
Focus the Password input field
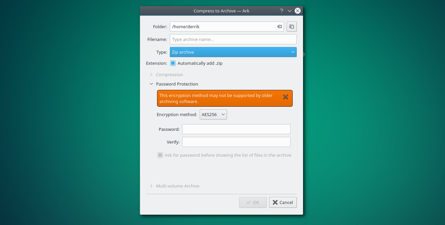click(236, 129)
